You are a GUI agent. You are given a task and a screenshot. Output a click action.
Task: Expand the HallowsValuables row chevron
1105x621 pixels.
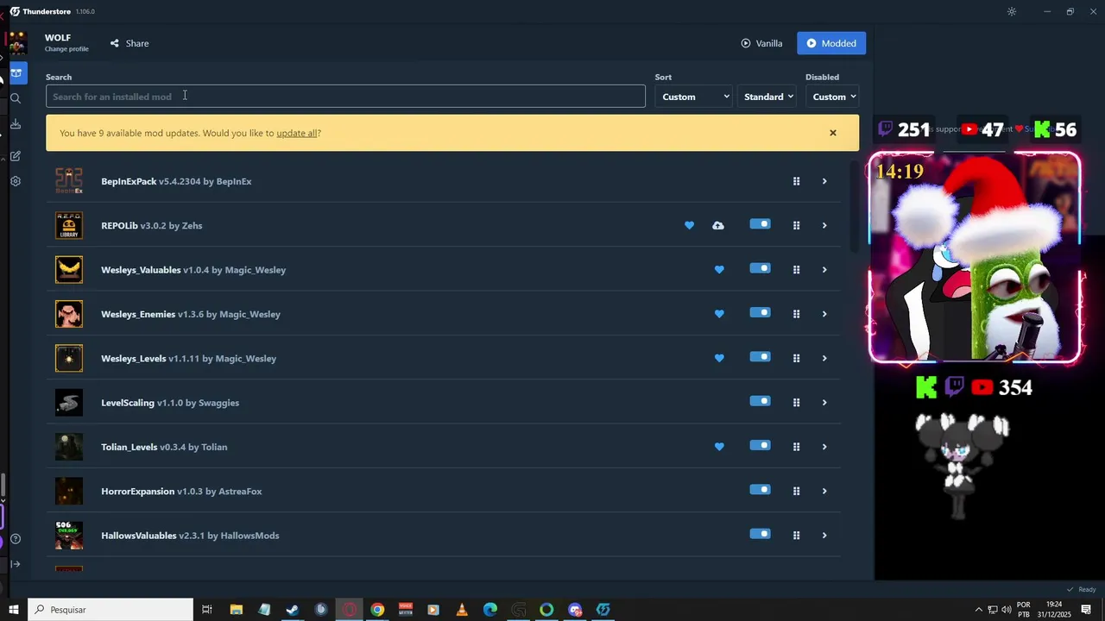[824, 536]
